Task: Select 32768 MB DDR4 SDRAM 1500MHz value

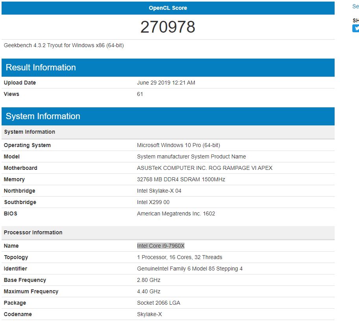Action: 181,179
